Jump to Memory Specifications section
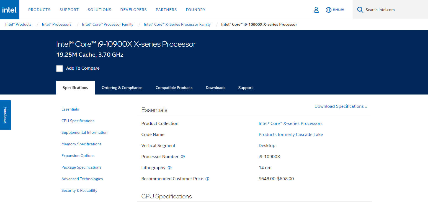Image resolution: width=428 pixels, height=202 pixels. (81, 144)
